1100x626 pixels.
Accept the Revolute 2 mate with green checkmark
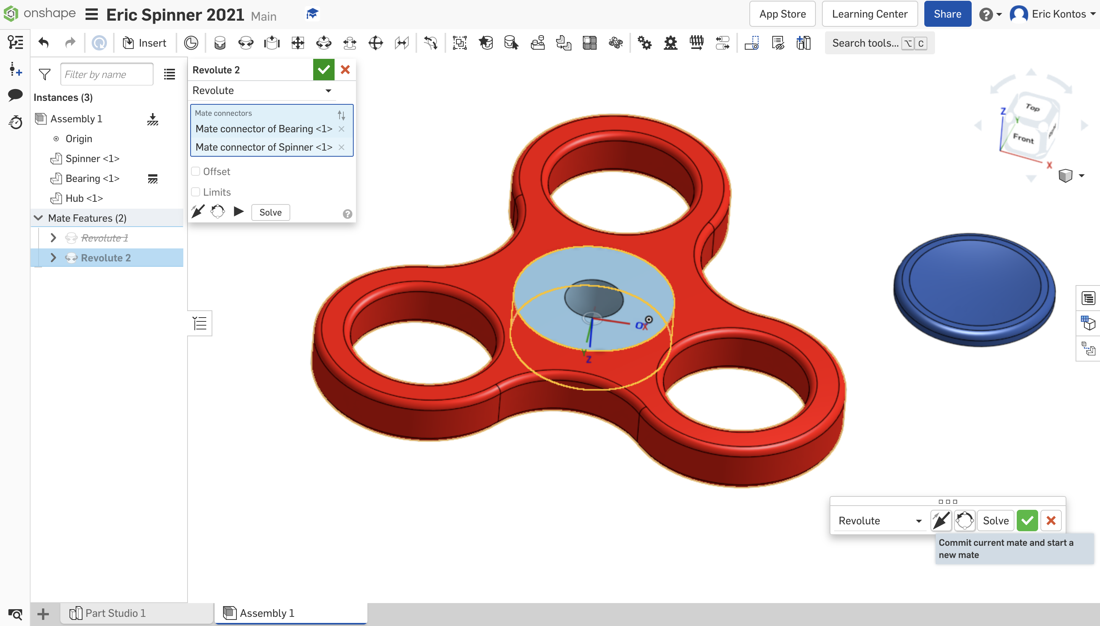coord(324,69)
